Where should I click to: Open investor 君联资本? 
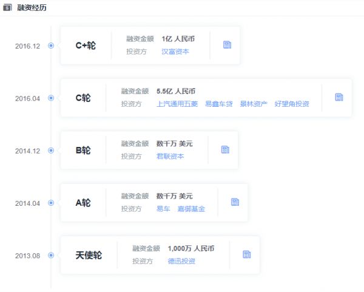170,157
